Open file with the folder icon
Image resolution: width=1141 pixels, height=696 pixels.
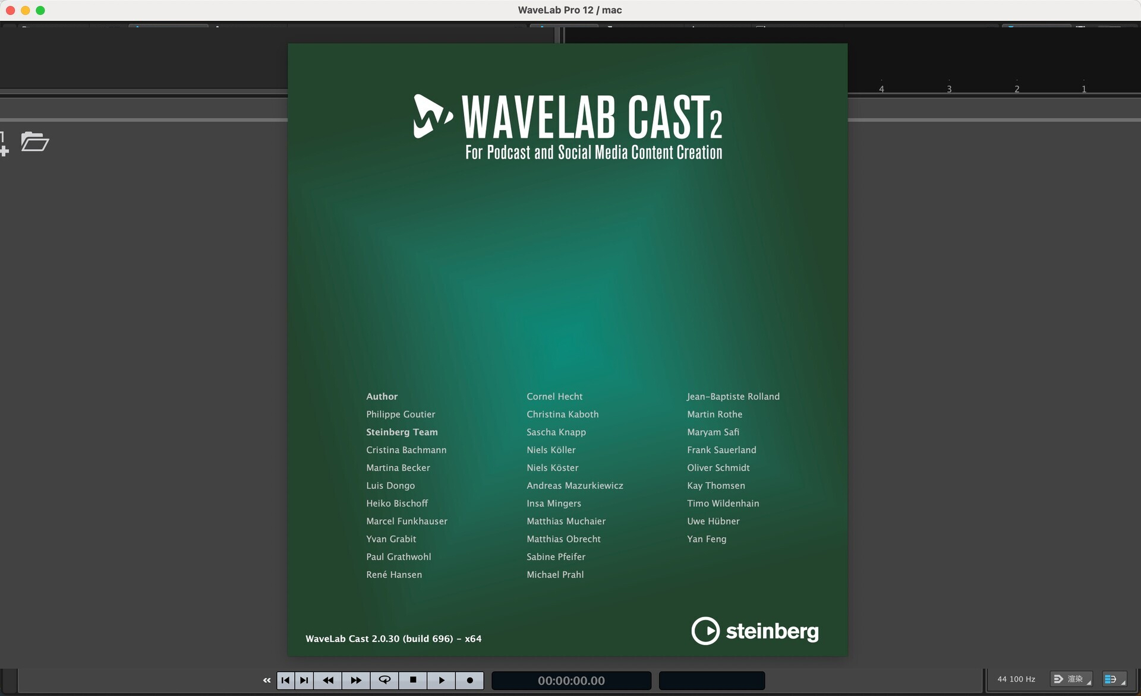tap(34, 142)
